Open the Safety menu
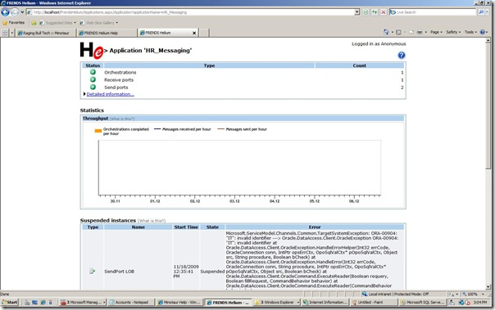 pyautogui.click(x=453, y=32)
